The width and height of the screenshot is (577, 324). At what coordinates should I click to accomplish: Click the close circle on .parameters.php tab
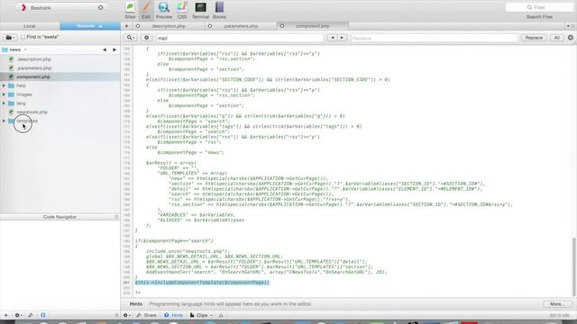[x=210, y=26]
